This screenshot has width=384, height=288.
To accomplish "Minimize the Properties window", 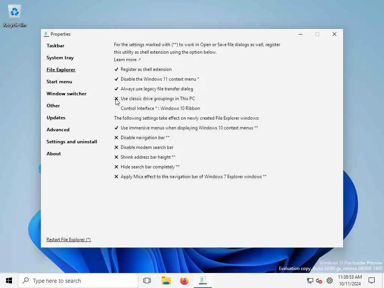I will tap(300, 34).
